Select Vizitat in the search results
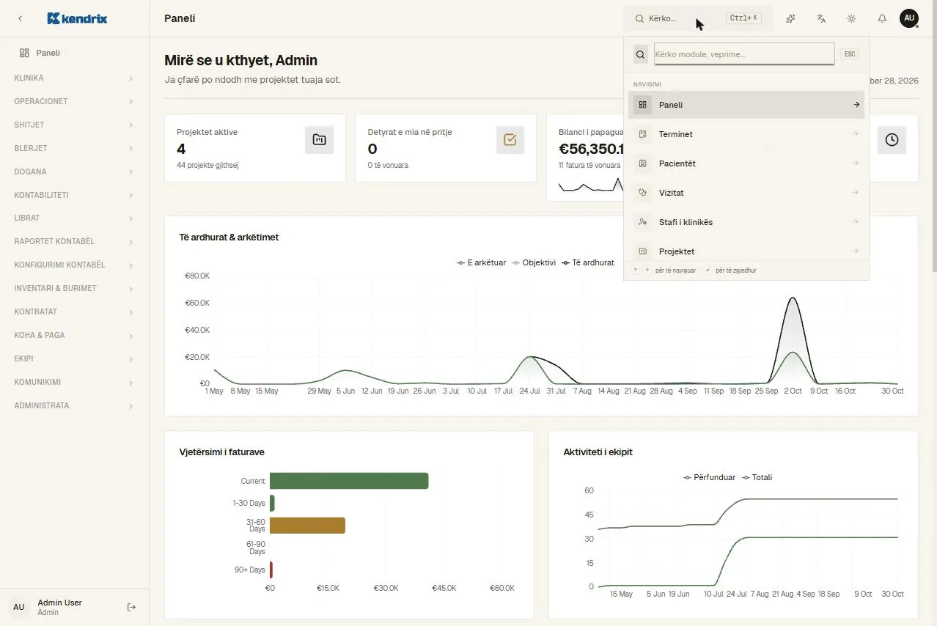Viewport: 937px width, 626px height. (746, 193)
